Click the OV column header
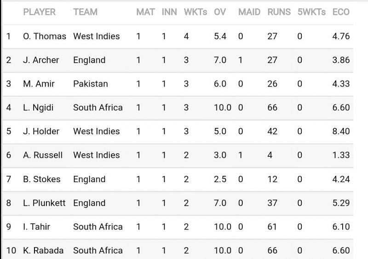 (220, 12)
